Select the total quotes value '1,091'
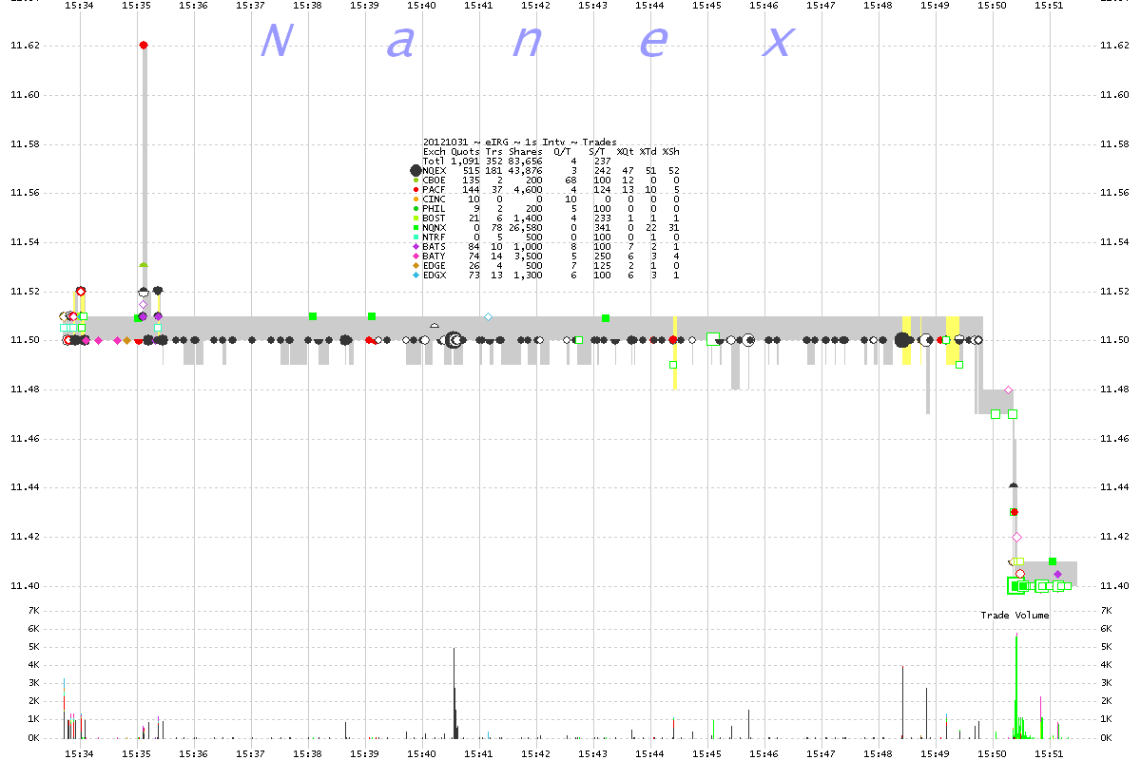 point(465,161)
